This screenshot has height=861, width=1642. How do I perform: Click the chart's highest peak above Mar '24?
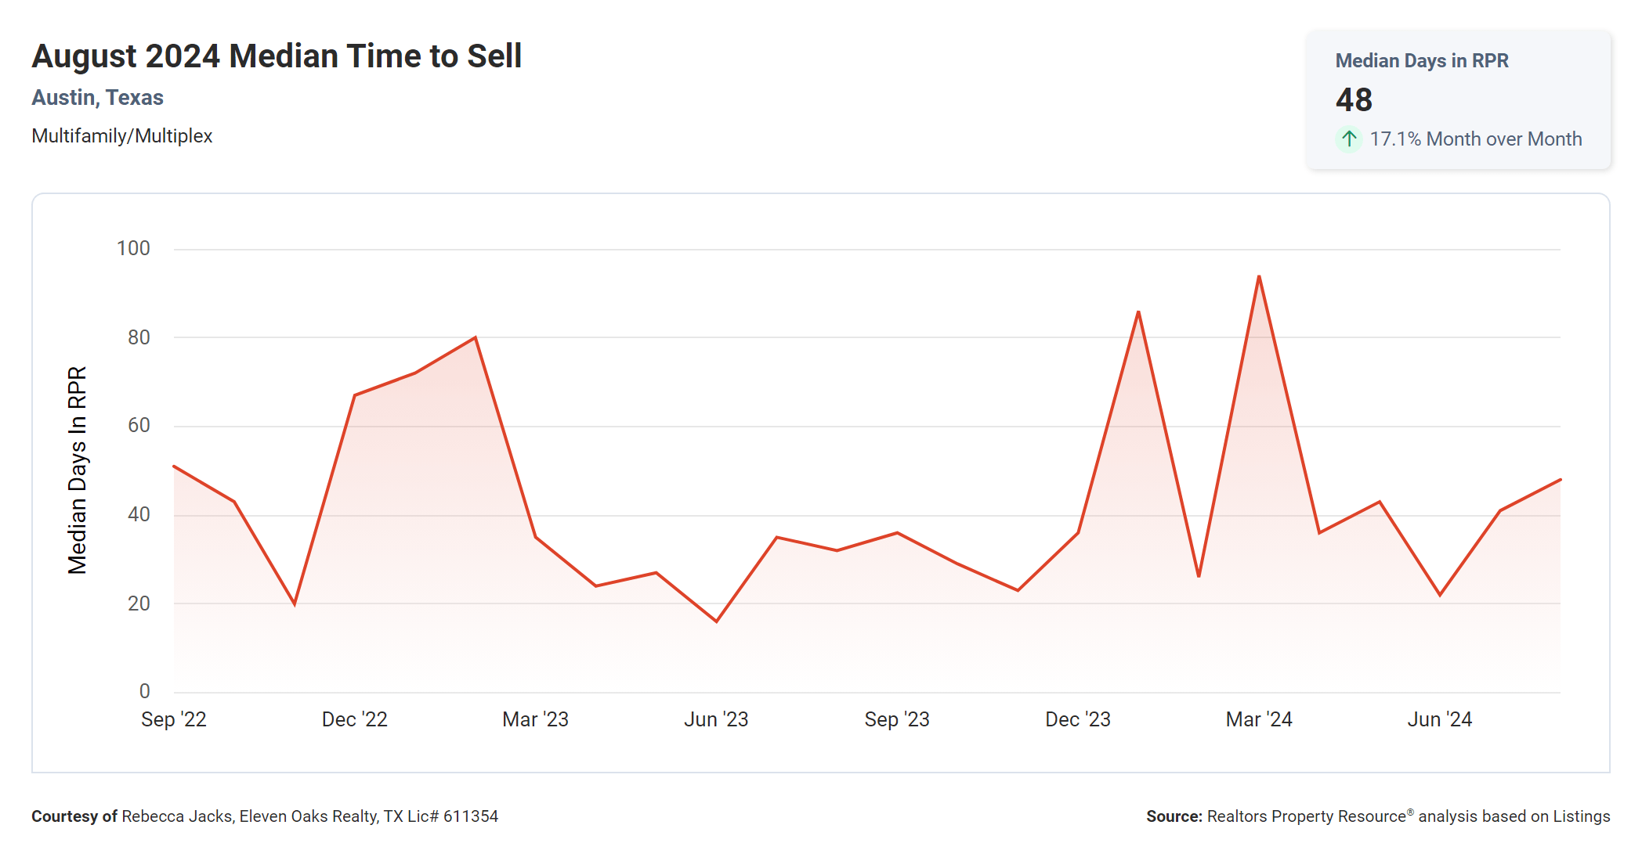(1259, 277)
